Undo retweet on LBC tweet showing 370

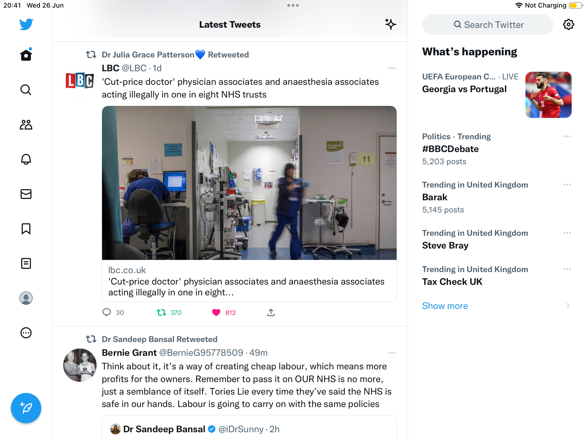click(x=169, y=312)
